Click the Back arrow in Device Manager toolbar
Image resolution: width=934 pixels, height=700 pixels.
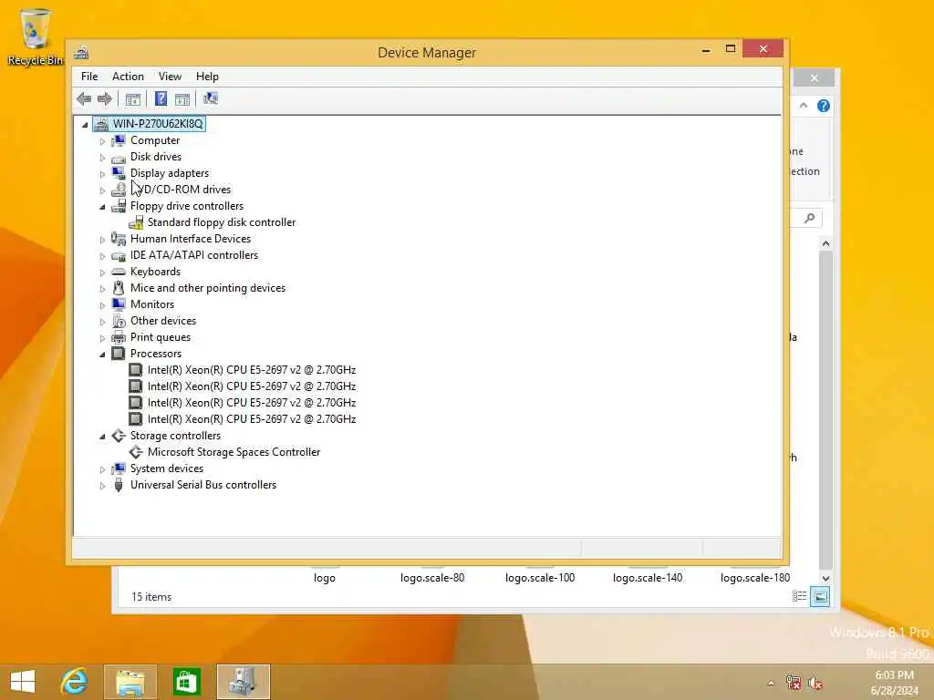point(84,98)
